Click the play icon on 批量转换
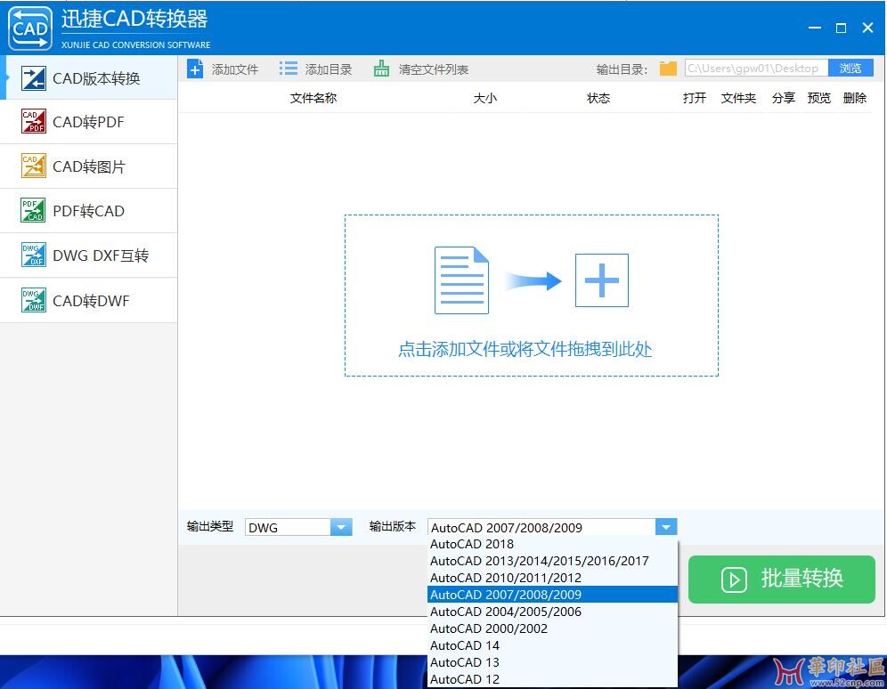This screenshot has height=689, width=887. coord(734,580)
